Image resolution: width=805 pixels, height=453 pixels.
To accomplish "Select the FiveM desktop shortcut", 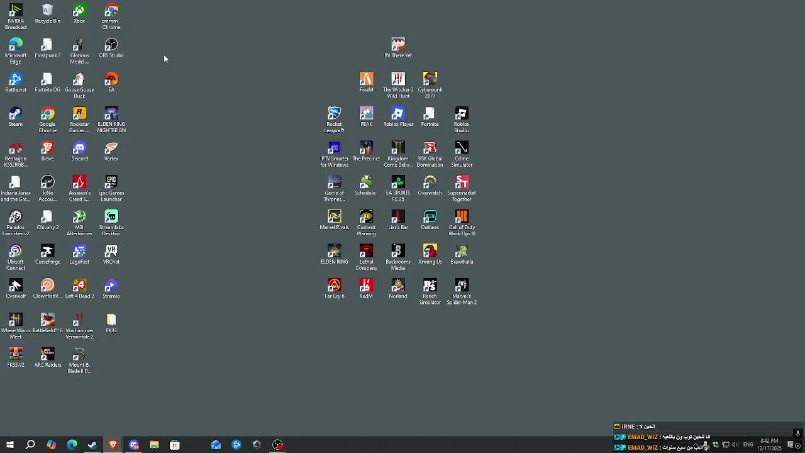I will 366,82.
